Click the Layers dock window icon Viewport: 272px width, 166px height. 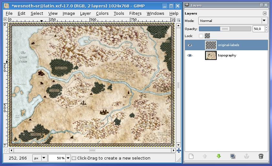(187, 5)
